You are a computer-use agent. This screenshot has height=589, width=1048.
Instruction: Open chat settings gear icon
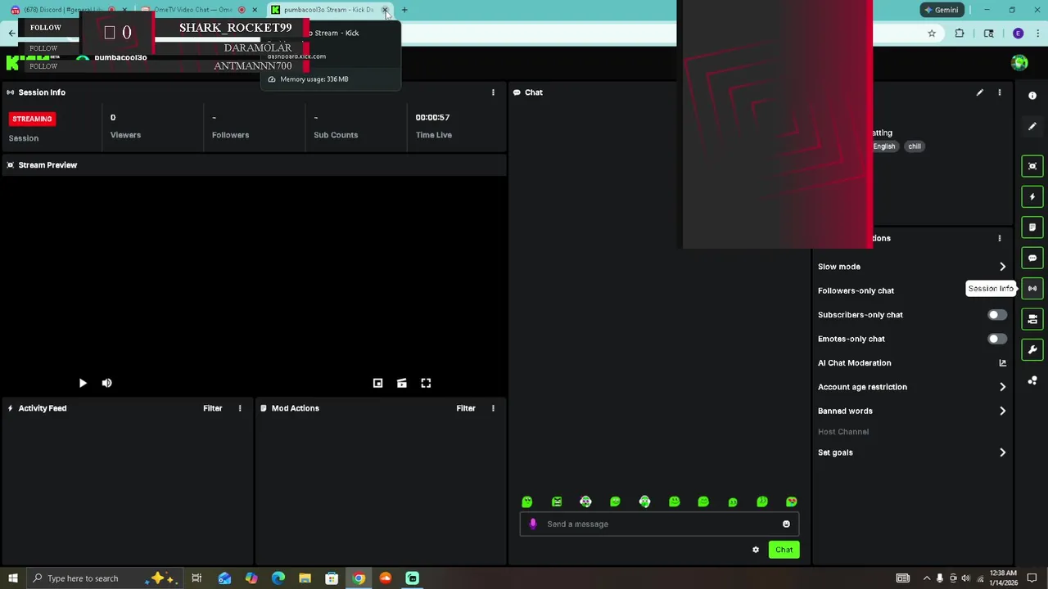point(756,550)
